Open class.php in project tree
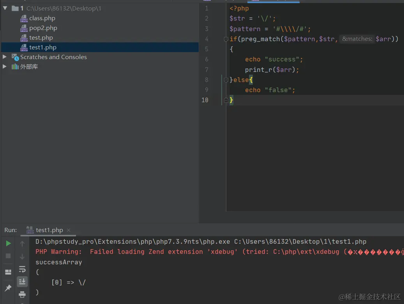Viewport: 404px width, 304px height. click(42, 18)
